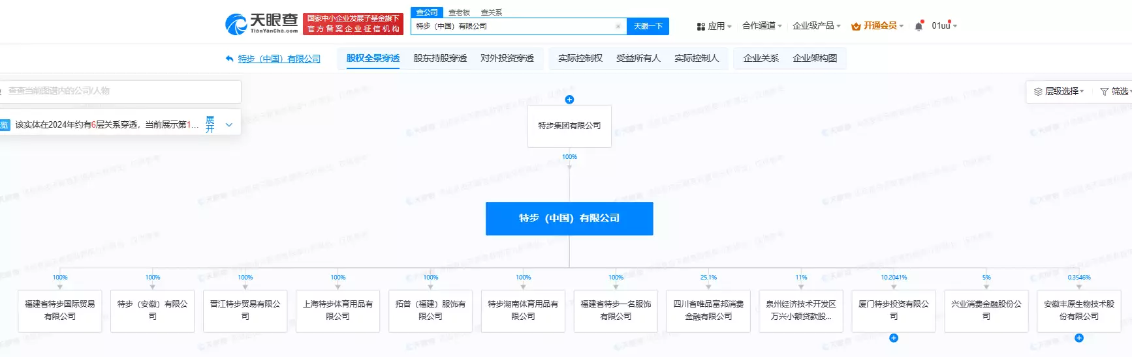
Task: Clear the search box with the X icon
Action: (x=618, y=27)
